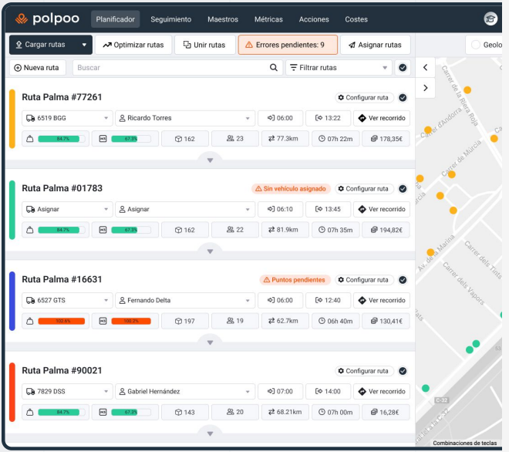Toggle select-all routes checkmark beside Filtrar rutas
The height and width of the screenshot is (452, 509).
click(403, 68)
